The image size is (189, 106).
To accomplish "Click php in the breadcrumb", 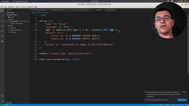I will point(38,13).
